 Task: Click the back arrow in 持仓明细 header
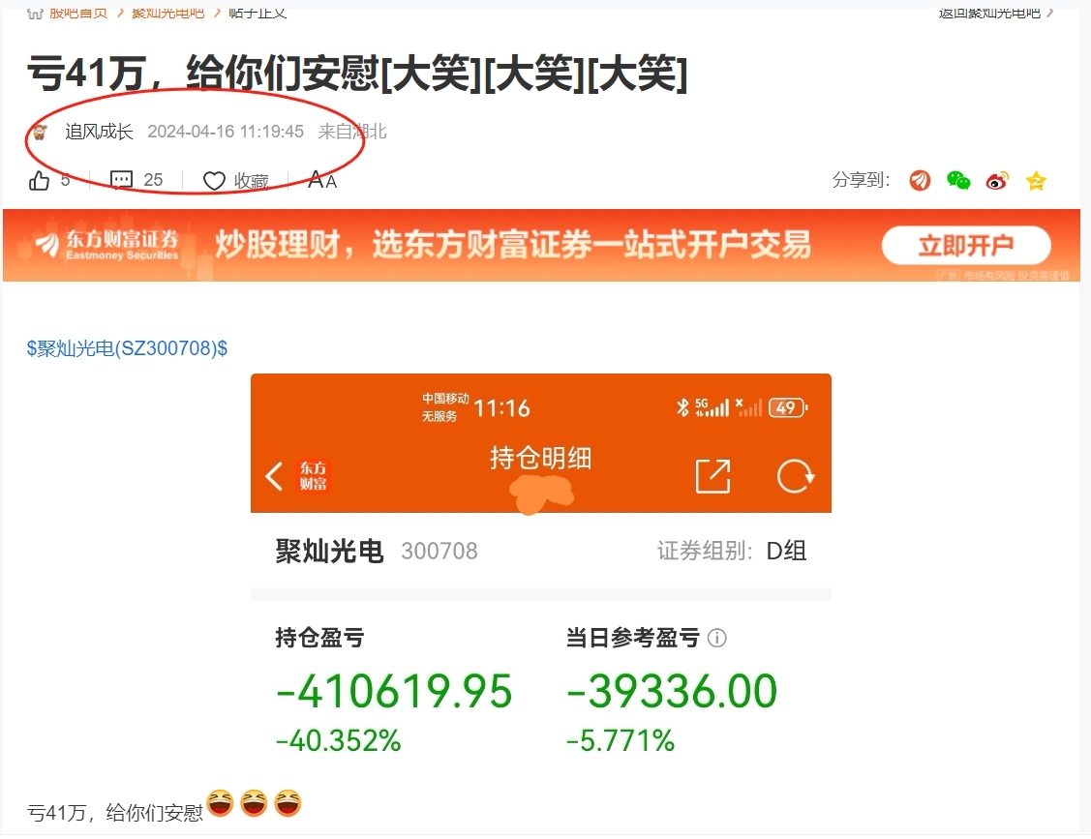pyautogui.click(x=274, y=476)
